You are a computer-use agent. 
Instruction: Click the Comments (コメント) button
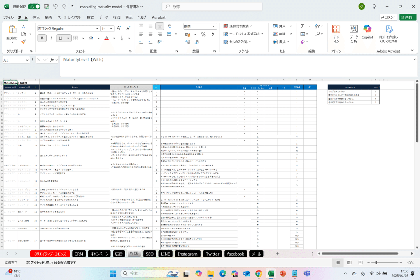coord(388,17)
